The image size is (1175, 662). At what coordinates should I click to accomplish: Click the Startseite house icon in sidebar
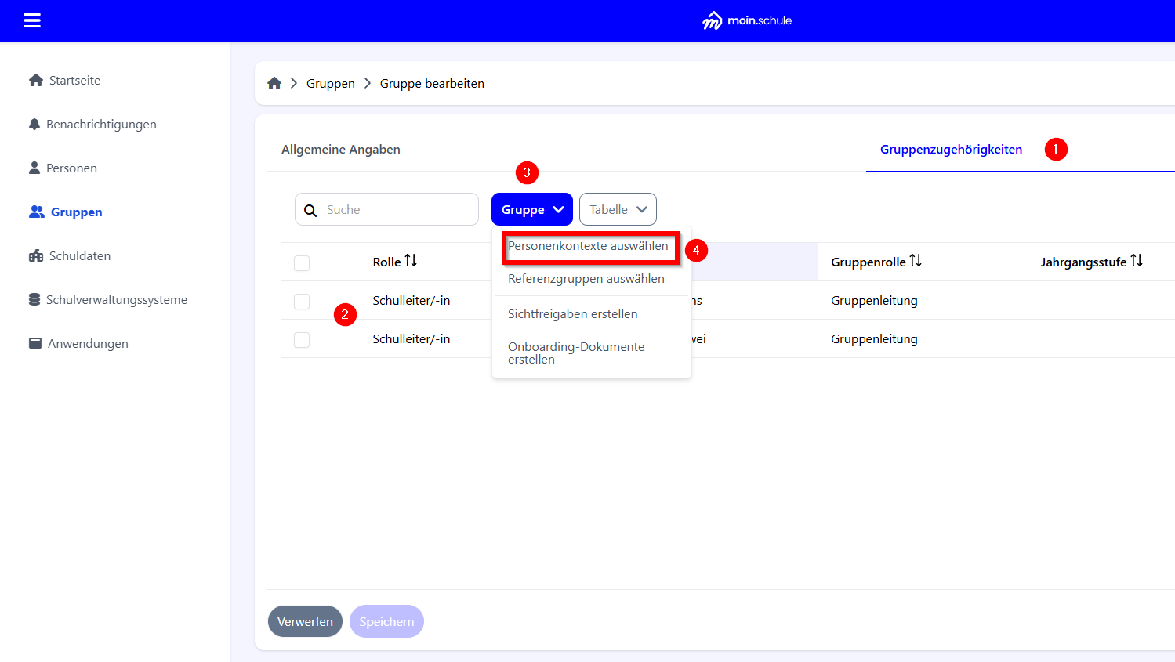click(36, 81)
